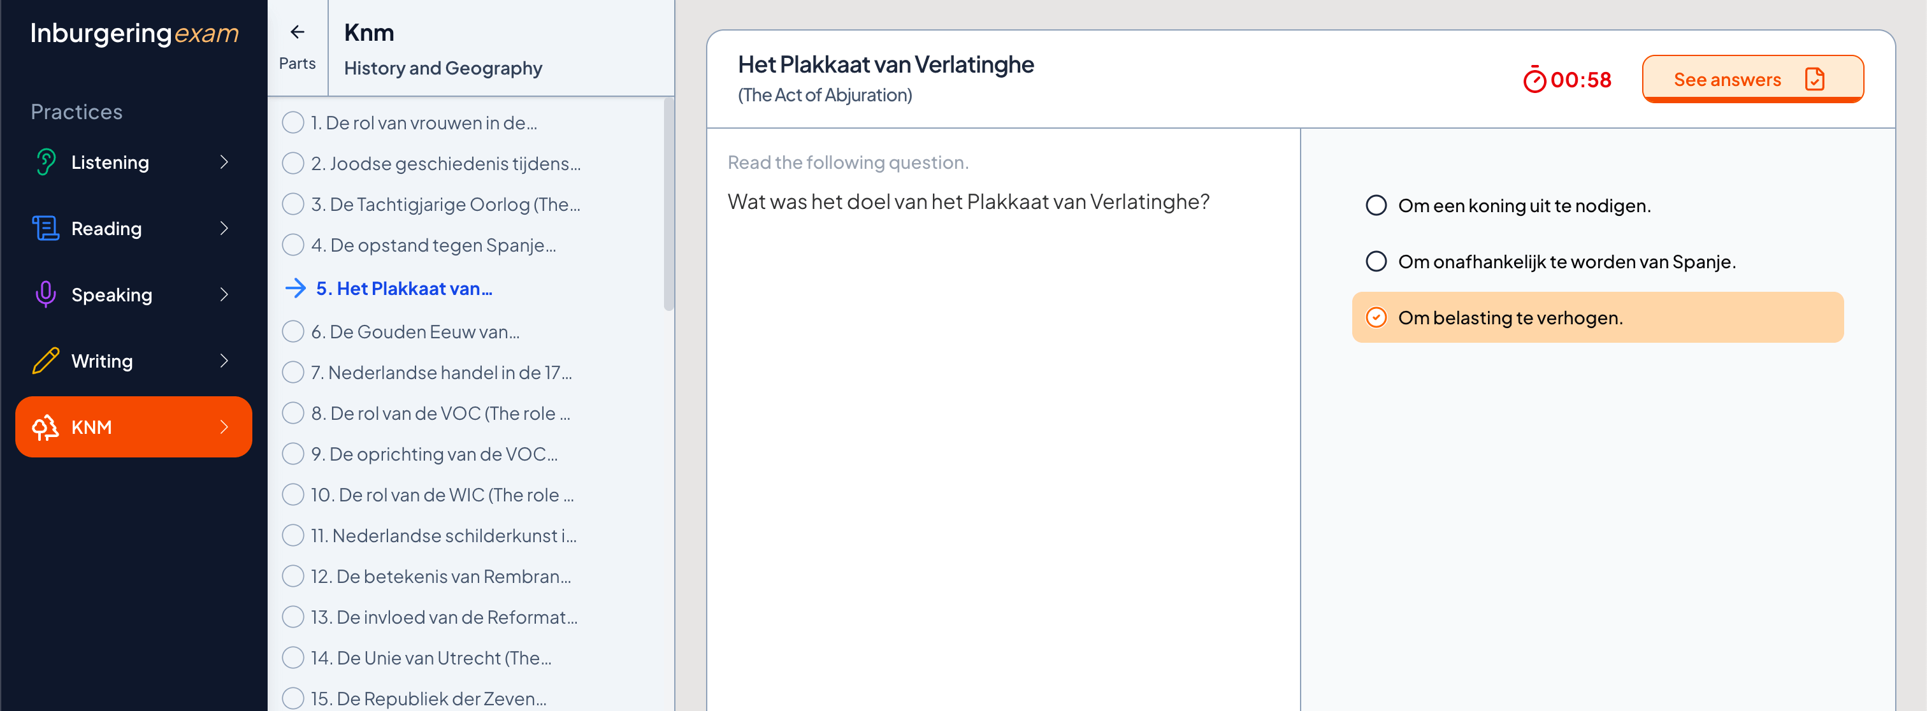Open question 14. De Unie van Utrecht
The width and height of the screenshot is (1927, 711).
[x=431, y=657]
